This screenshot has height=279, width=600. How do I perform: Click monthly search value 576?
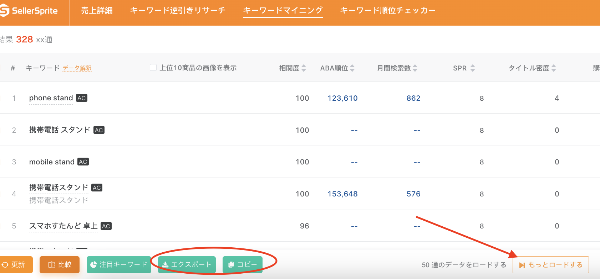click(x=413, y=194)
